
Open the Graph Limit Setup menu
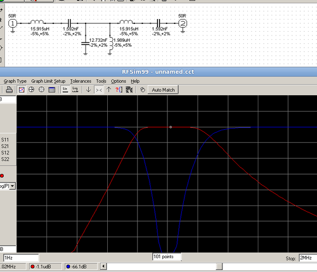[48, 81]
